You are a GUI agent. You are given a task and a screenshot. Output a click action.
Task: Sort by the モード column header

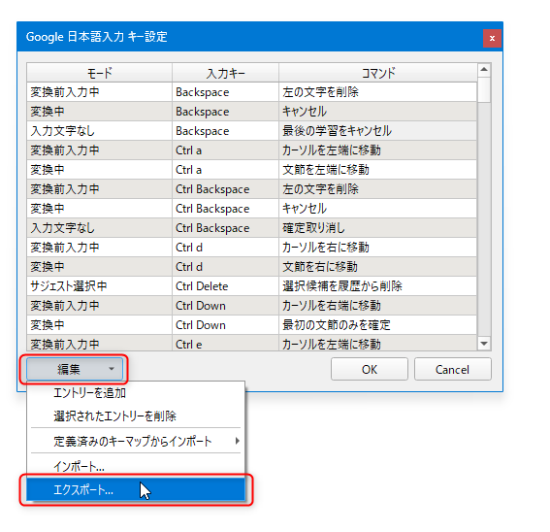click(100, 73)
